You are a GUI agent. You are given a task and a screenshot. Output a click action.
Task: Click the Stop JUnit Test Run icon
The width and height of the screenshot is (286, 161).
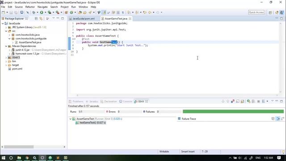258,102
